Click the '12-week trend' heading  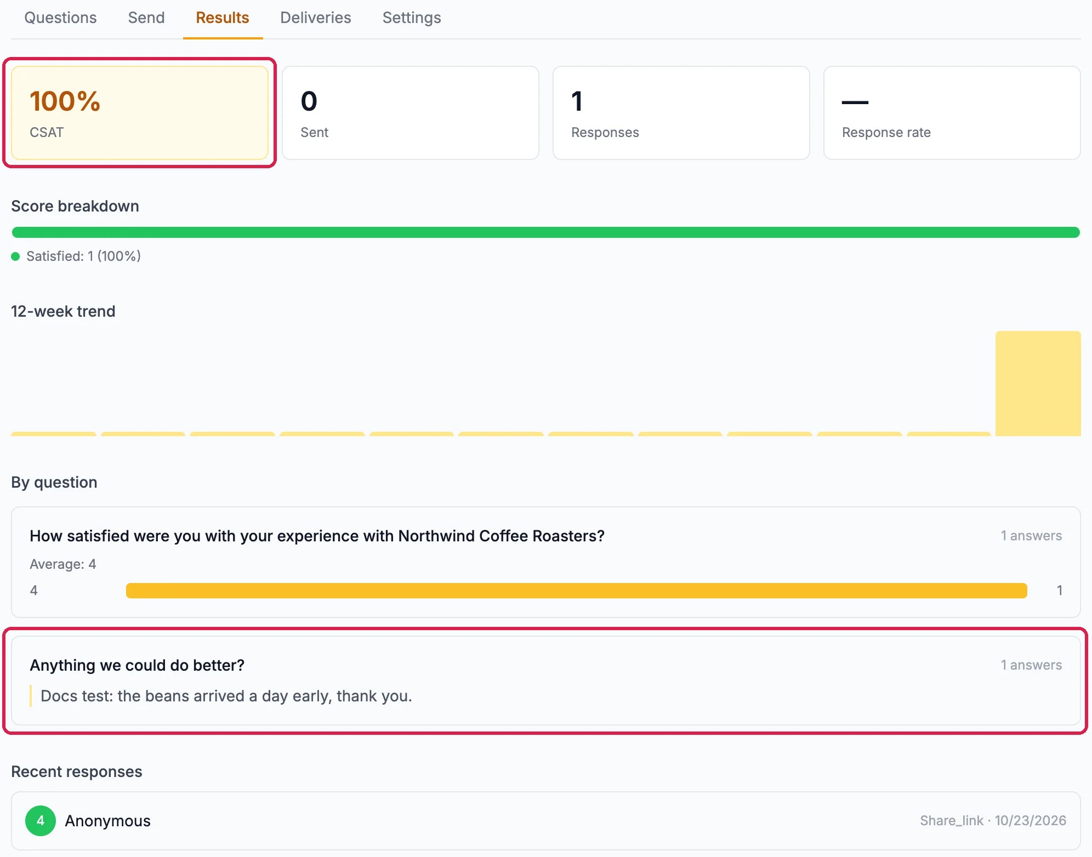63,311
